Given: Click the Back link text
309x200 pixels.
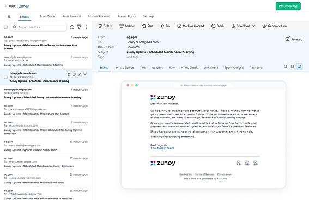Looking at the screenshot, I should coord(12,6).
